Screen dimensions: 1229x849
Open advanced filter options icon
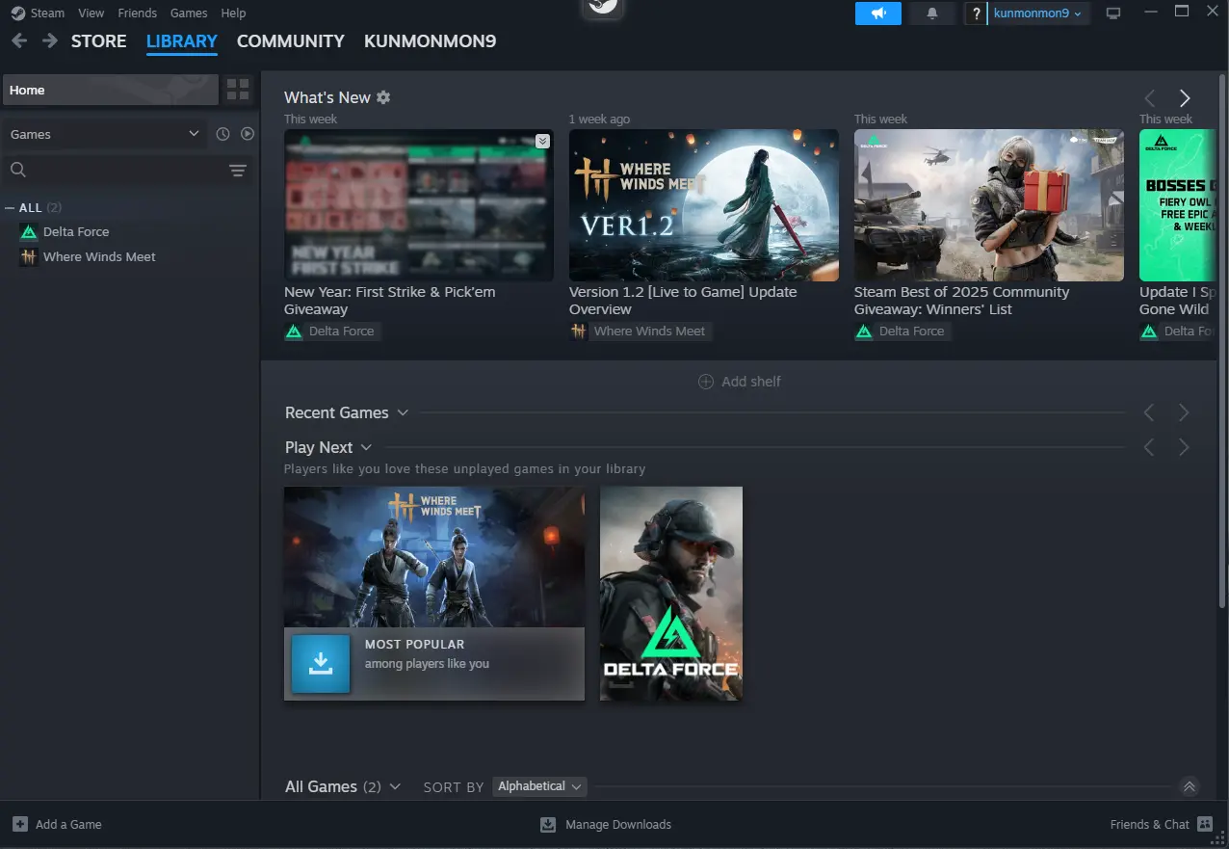pyautogui.click(x=238, y=171)
